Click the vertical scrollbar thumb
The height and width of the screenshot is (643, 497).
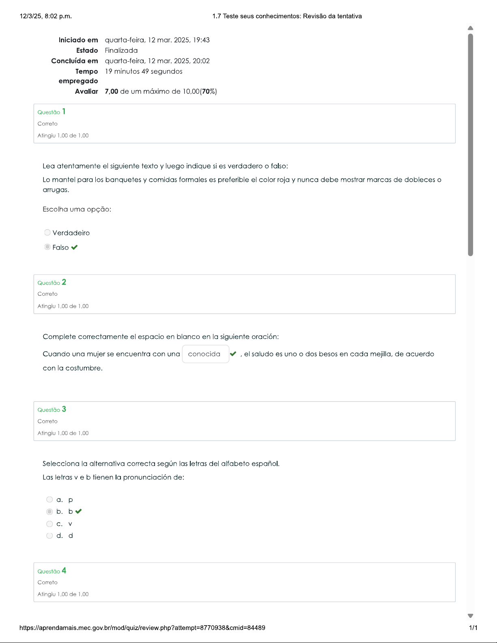tap(471, 144)
